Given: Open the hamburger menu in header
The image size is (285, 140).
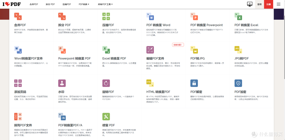Looking at the screenshot, I should [x=278, y=4].
